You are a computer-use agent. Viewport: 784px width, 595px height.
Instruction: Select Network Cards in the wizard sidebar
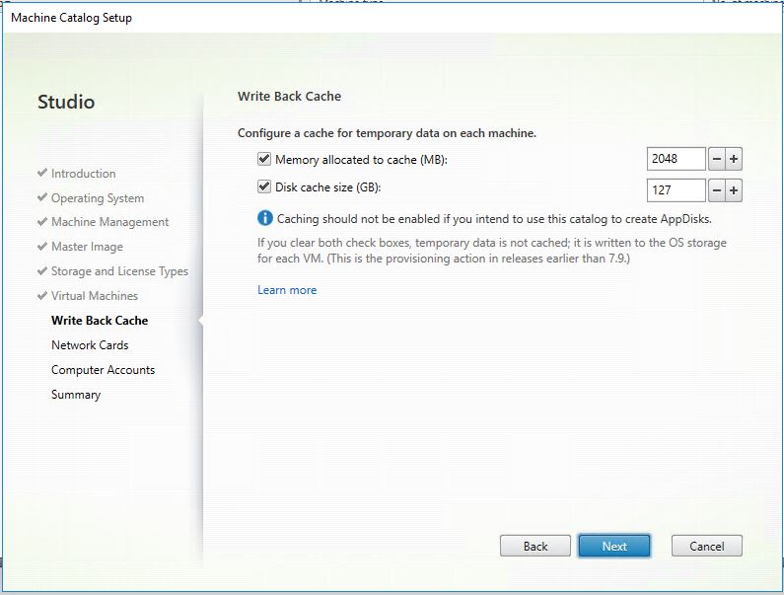point(90,345)
